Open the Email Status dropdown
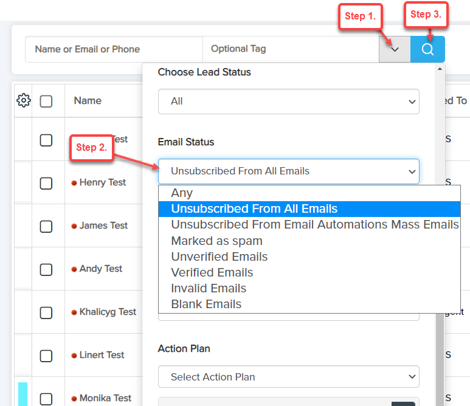The image size is (470, 406). (288, 171)
